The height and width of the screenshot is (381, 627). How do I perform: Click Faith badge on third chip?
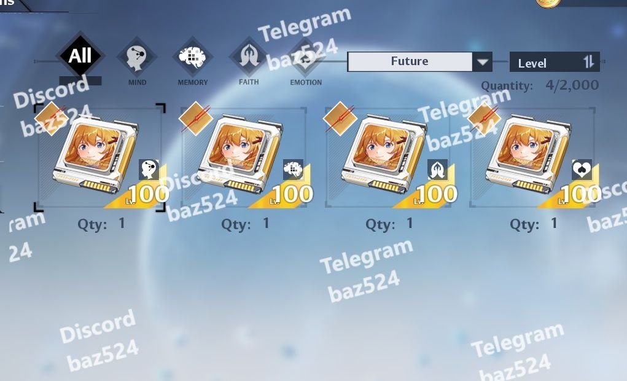coord(437,170)
